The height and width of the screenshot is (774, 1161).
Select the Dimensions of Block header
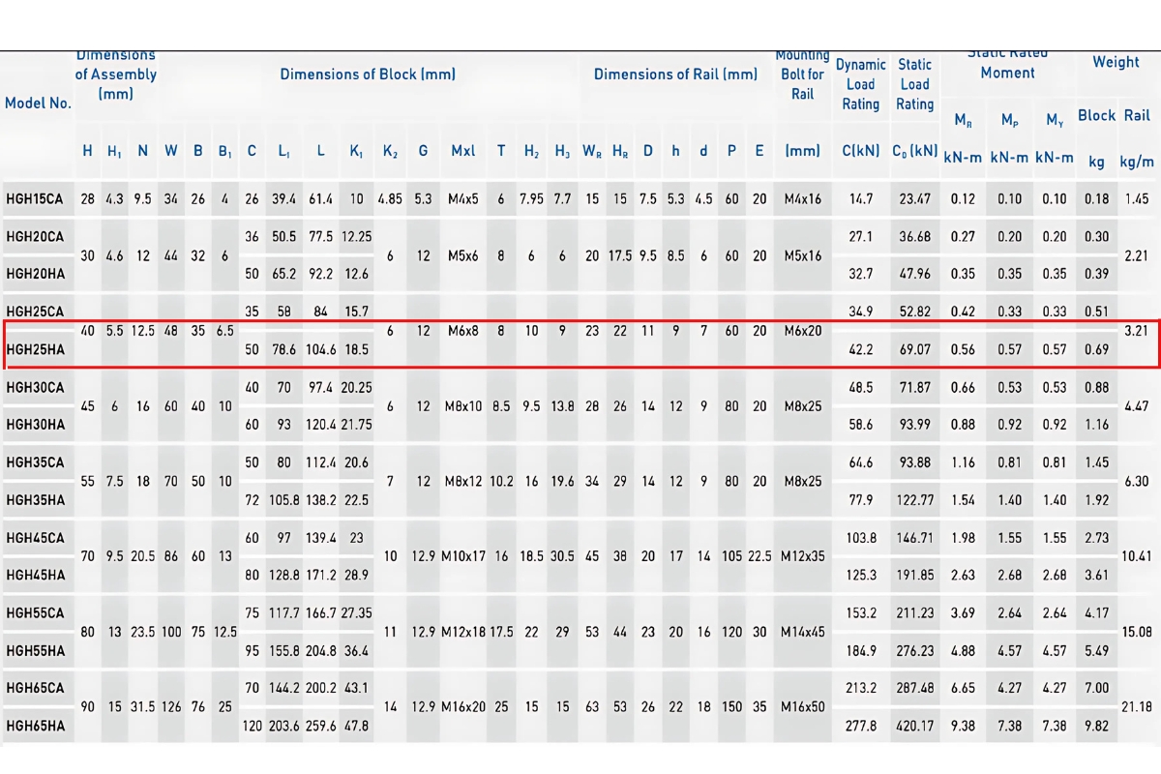pyautogui.click(x=368, y=74)
